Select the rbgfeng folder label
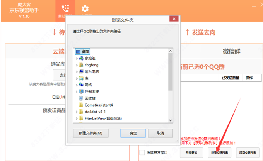Viewport: 263px width, 161px height. point(92,65)
